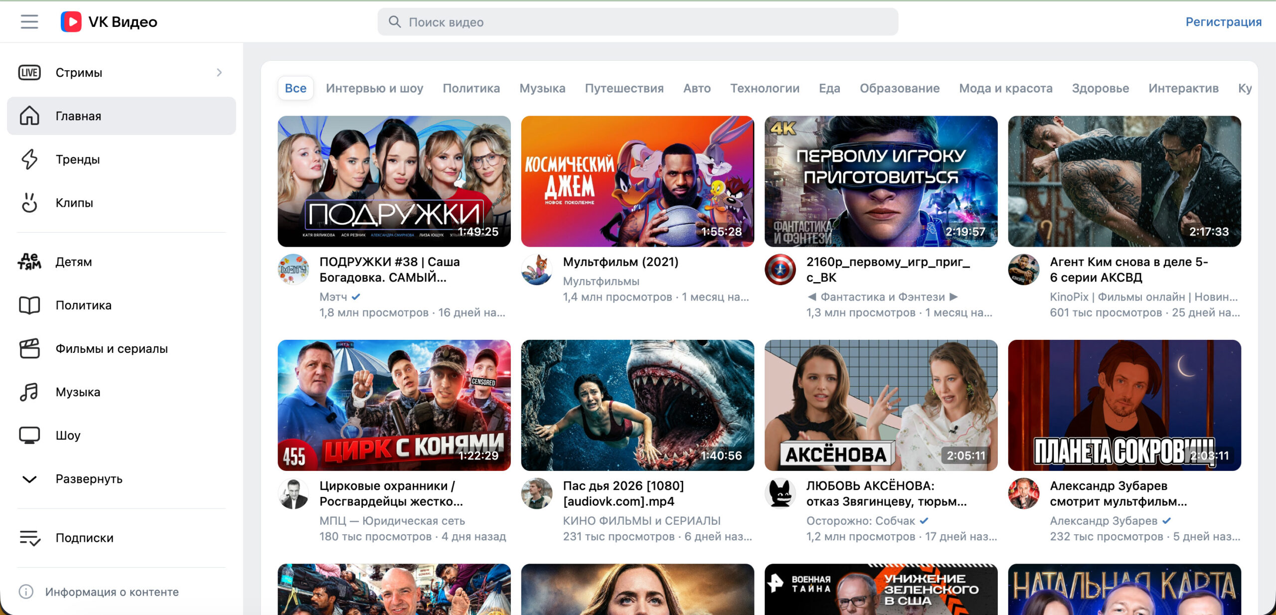1276x615 pixels.
Task: Select the Все category tab
Action: (x=296, y=88)
